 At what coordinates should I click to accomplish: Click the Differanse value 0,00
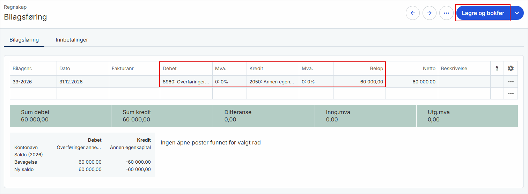230,120
